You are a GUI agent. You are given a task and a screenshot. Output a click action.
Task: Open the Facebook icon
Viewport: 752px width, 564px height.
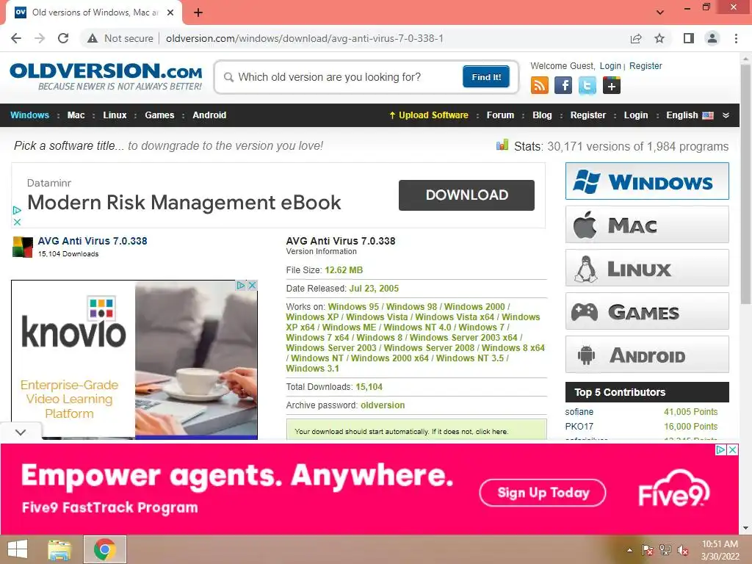click(563, 86)
